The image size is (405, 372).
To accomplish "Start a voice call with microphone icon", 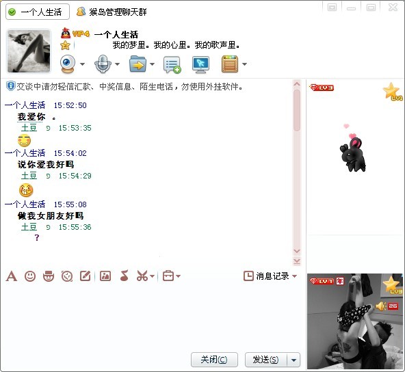I will click(x=103, y=64).
